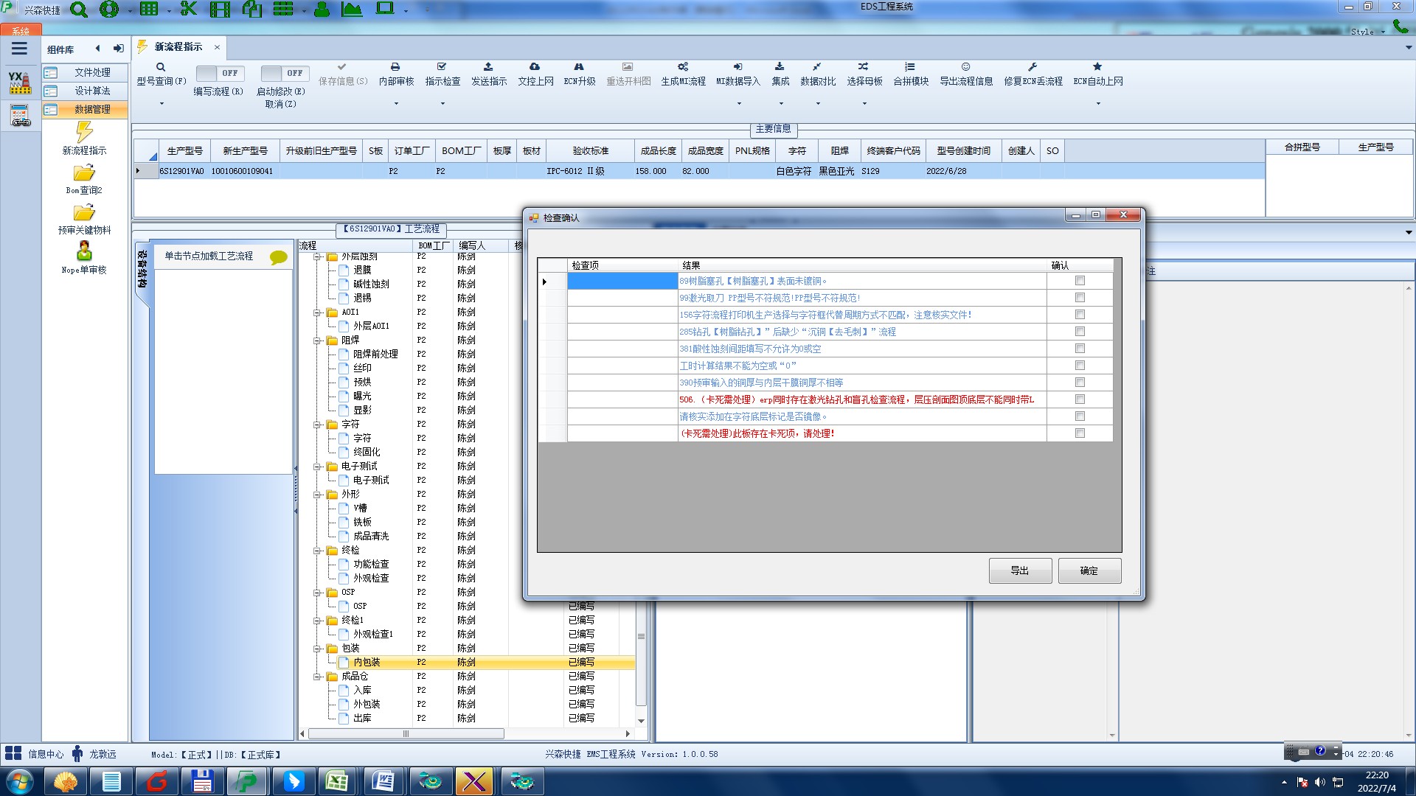The width and height of the screenshot is (1416, 796).
Task: Collapse the 成品仓 tree folder
Action: [x=317, y=677]
